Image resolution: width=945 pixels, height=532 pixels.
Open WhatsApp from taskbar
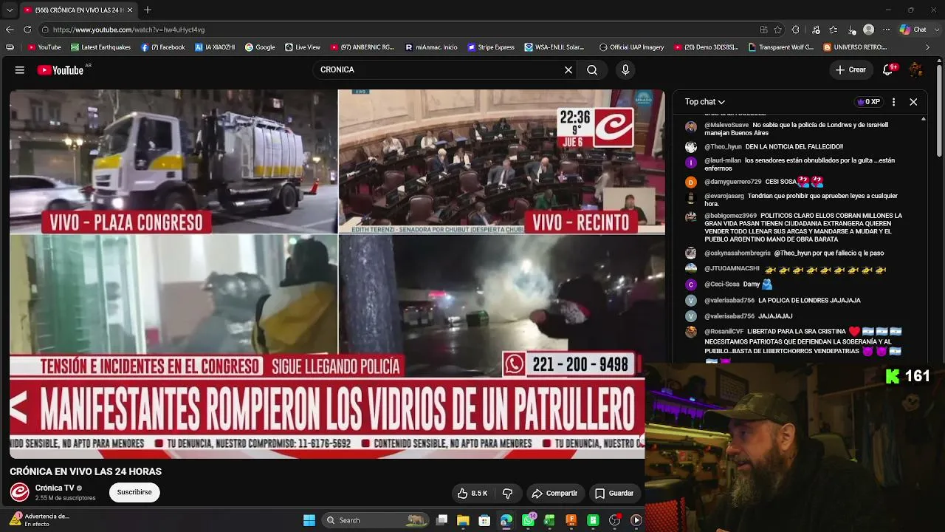click(x=528, y=520)
